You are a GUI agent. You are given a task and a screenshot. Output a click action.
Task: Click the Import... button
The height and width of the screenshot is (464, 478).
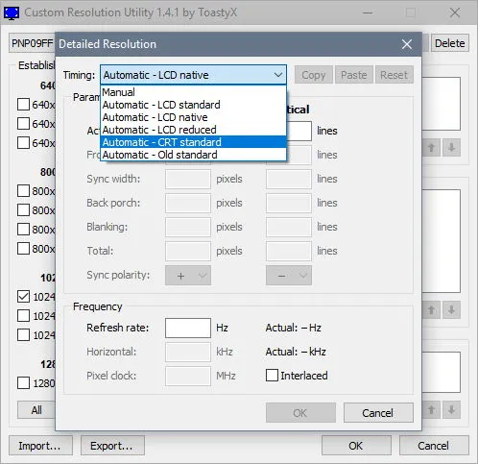point(40,446)
